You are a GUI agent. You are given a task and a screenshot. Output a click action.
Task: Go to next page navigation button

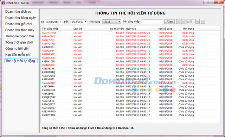198,21
